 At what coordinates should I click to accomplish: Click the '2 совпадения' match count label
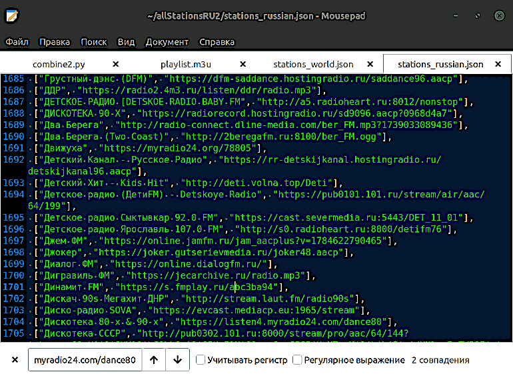click(440, 360)
